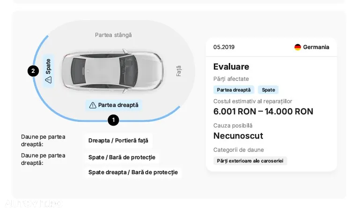Select the Dreapta / Portieră față item
The height and width of the screenshot is (212, 364).
point(118,141)
